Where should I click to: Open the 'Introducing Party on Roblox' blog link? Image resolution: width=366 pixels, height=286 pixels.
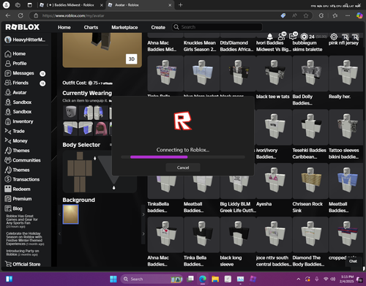click(x=23, y=252)
